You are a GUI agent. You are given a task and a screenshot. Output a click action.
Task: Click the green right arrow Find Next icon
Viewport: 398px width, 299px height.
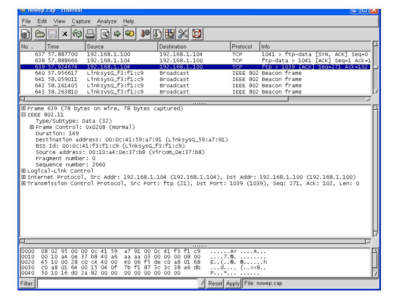(x=117, y=34)
